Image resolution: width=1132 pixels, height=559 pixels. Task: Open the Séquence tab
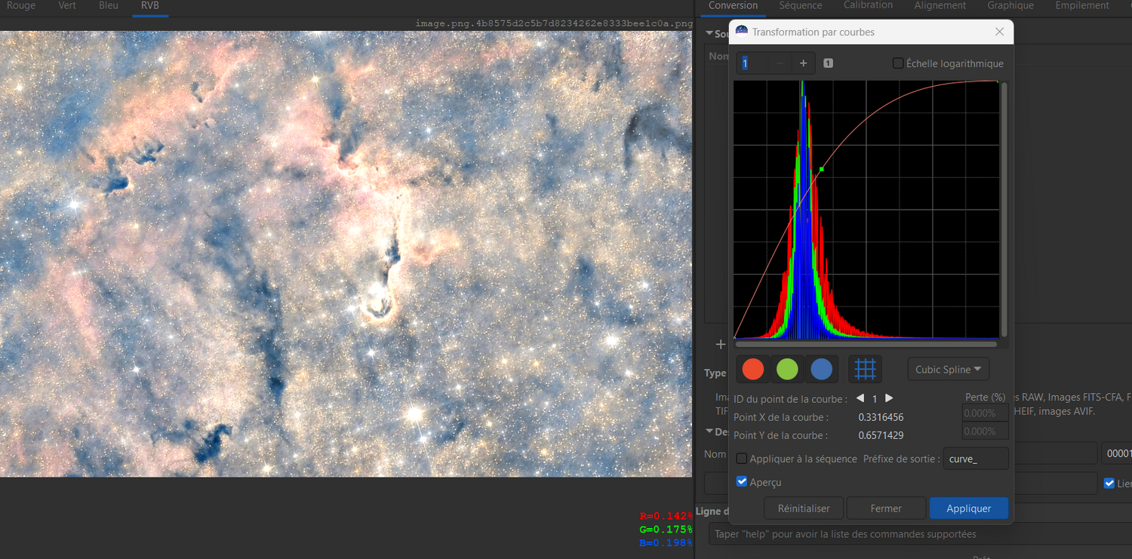801,6
